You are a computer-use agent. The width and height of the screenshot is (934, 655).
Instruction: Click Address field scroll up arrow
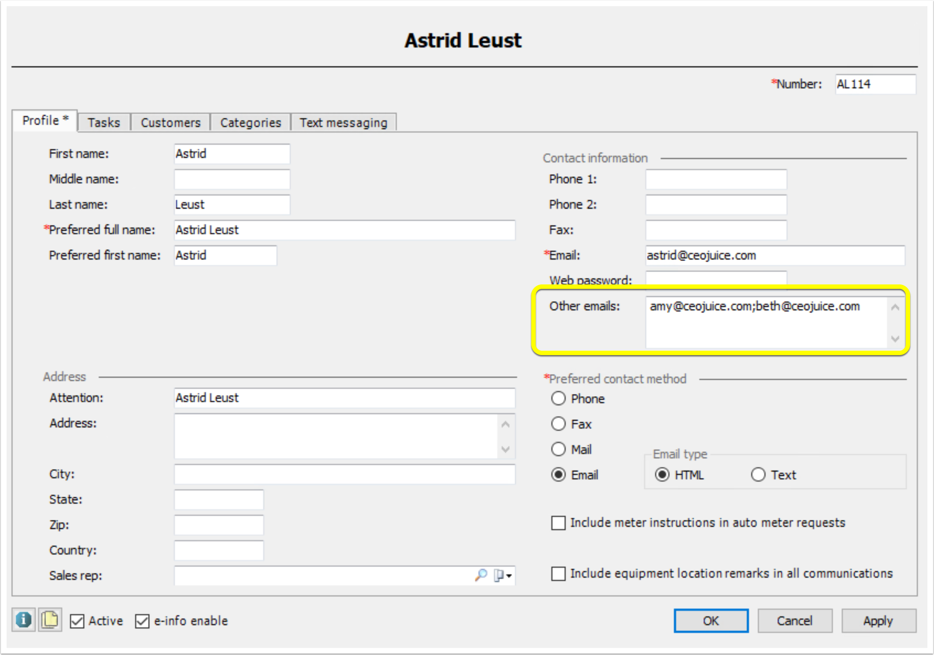(506, 424)
